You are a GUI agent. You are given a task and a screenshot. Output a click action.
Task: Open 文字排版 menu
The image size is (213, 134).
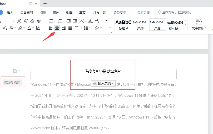coord(199,24)
